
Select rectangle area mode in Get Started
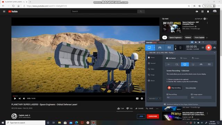click(177, 65)
